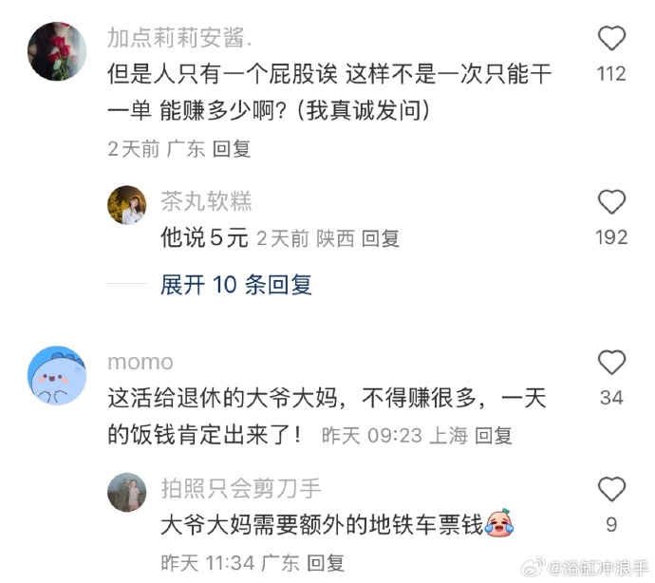Image resolution: width=655 pixels, height=583 pixels.
Task: Open username momo profile
Action: (x=140, y=363)
